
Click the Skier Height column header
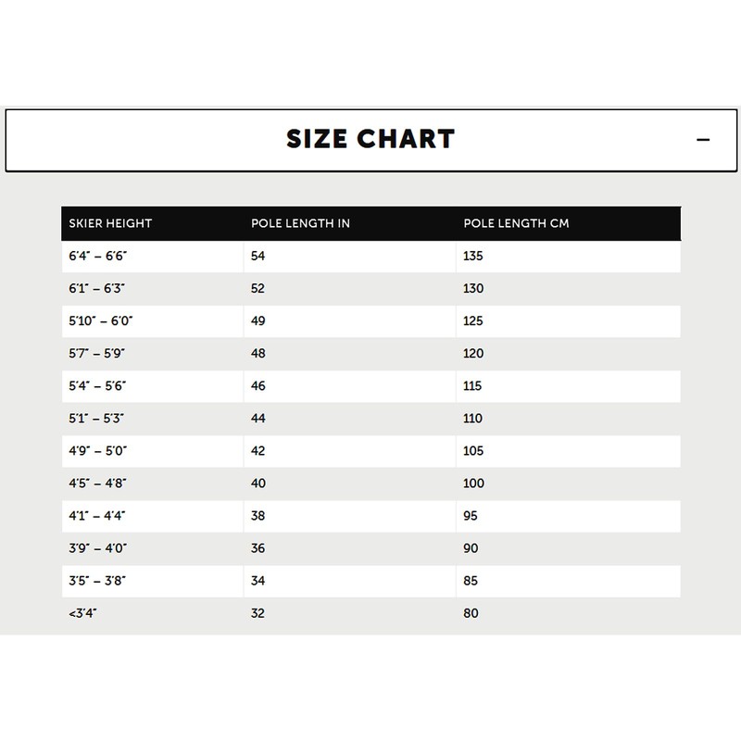(110, 224)
